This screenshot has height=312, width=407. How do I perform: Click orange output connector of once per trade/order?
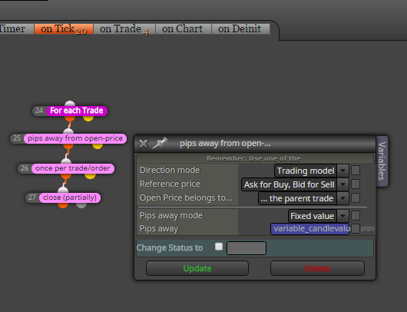66,176
